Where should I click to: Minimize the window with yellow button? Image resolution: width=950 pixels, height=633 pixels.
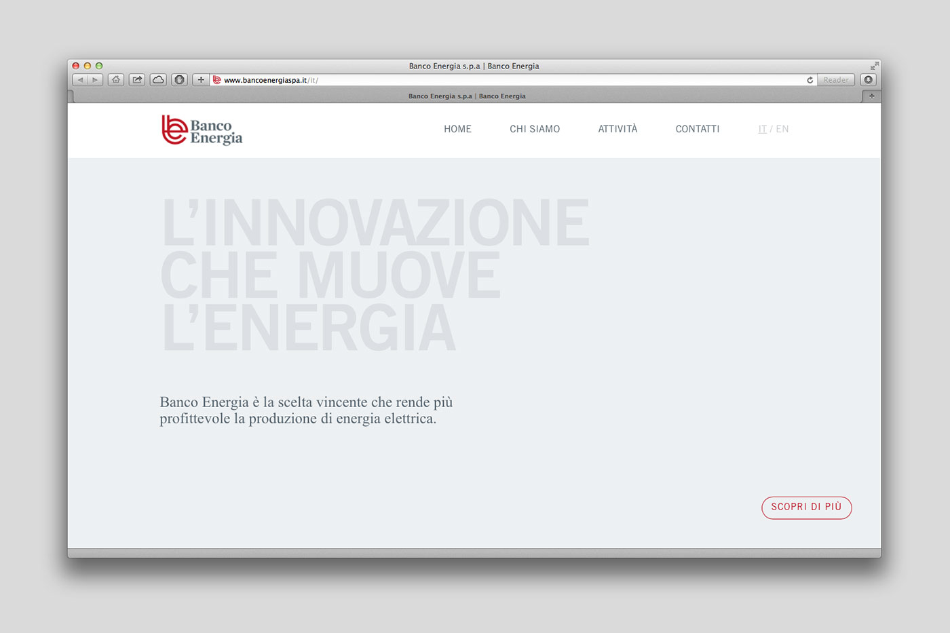pyautogui.click(x=88, y=66)
